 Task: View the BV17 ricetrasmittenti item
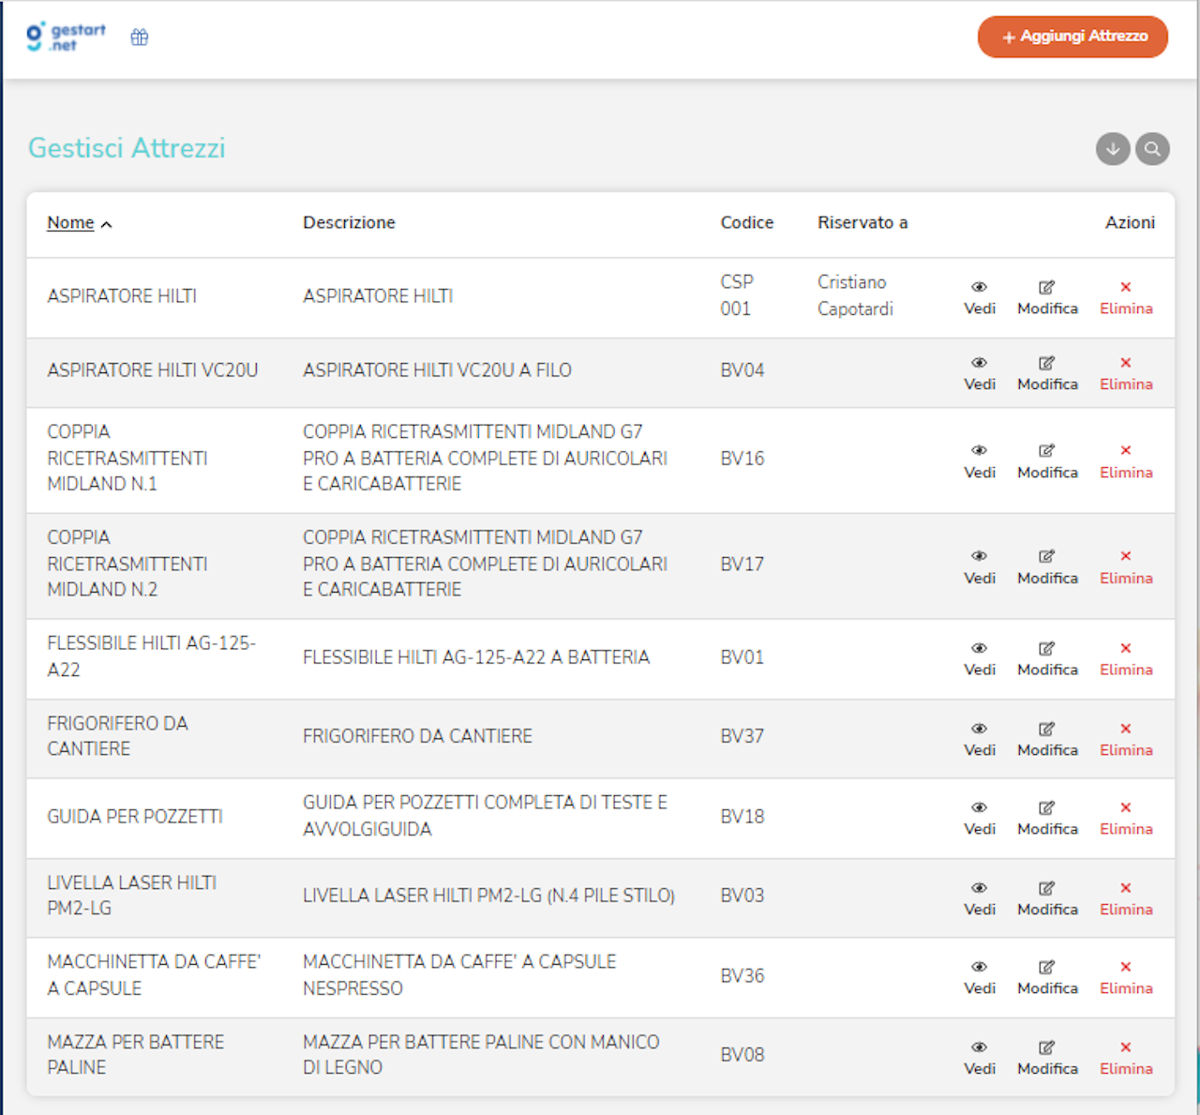979,567
